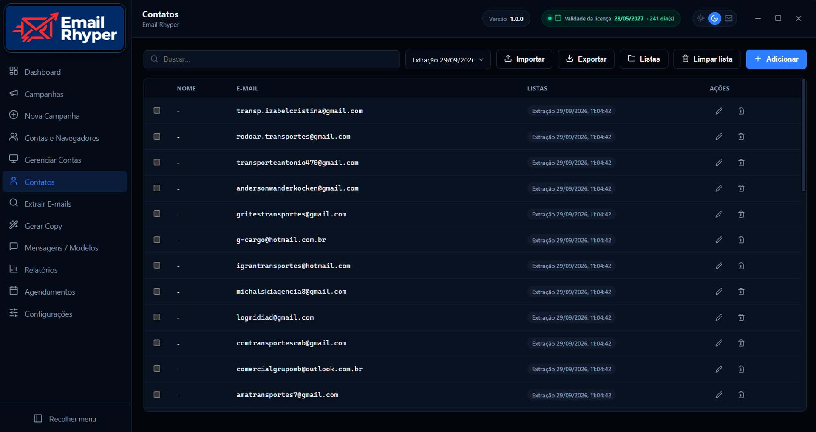Tick the checkbox next to gritestransportes@gmail.com

pyautogui.click(x=157, y=213)
